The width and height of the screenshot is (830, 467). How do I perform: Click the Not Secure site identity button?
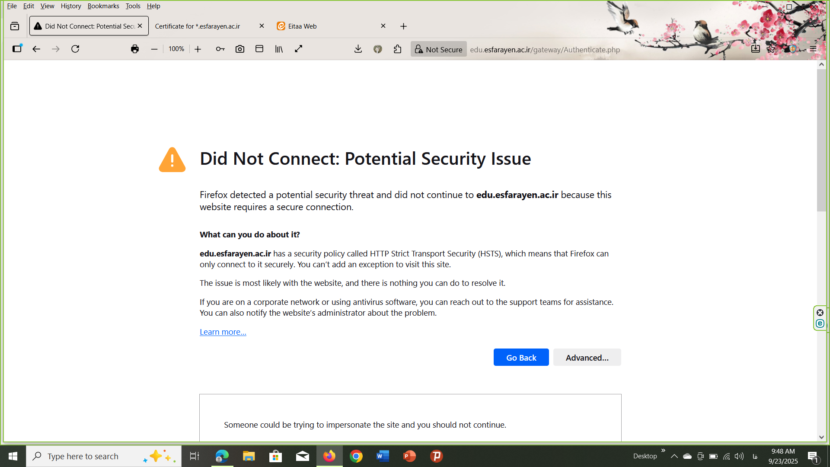(438, 49)
